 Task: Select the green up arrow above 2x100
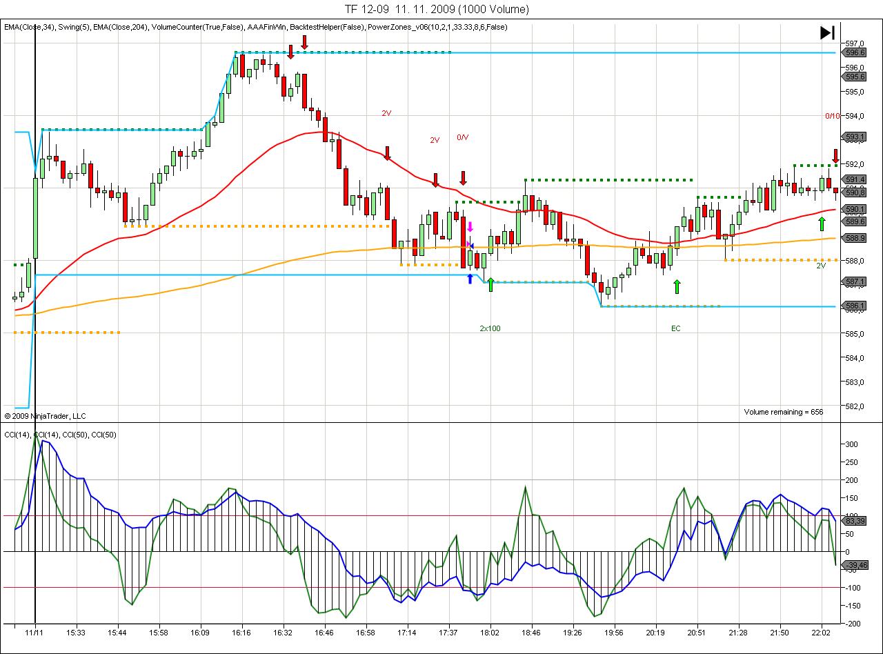tap(490, 284)
